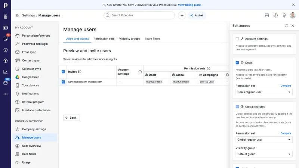Image resolution: width=299 pixels, height=168 pixels.
Task: Open User overview
Action: tap(35, 146)
